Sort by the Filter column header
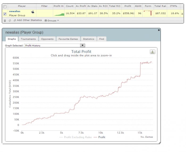Image resolution: width=186 pixels, height=152 pixels. (x=44, y=6)
